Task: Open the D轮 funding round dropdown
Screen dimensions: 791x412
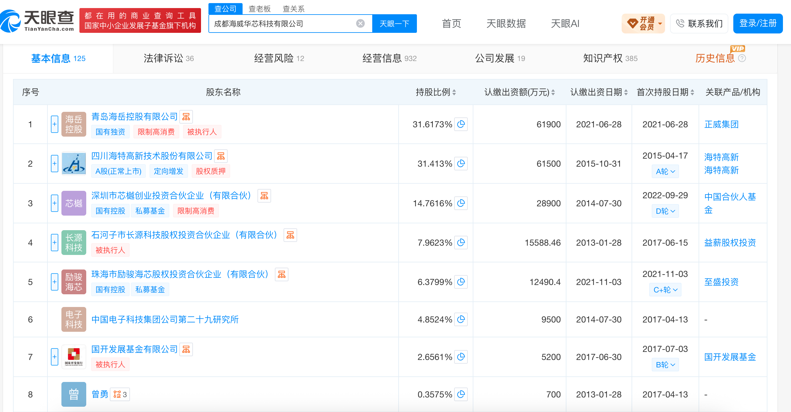Action: coord(665,211)
